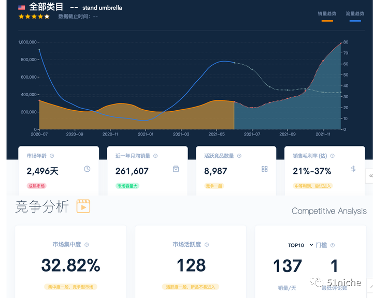Click the 成熟市场 tag
The height and width of the screenshot is (298, 373).
pyautogui.click(x=36, y=186)
